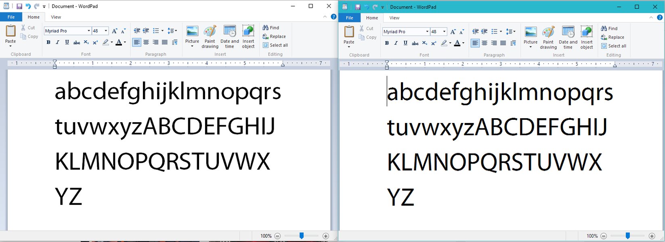
Task: Toggle Bold in left WordPad window
Action: click(x=48, y=42)
